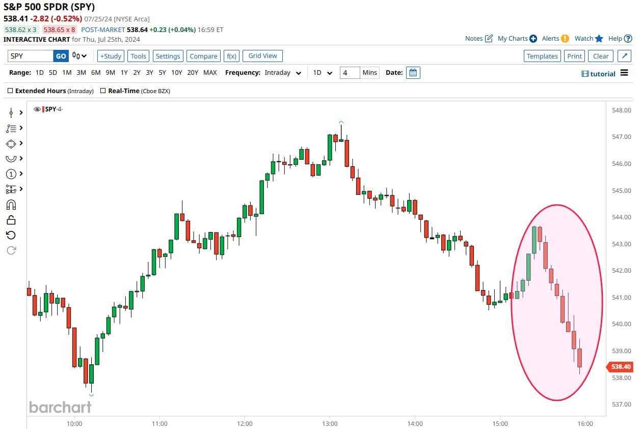Click the Alerts exclamation icon
The image size is (641, 437).
tap(565, 39)
